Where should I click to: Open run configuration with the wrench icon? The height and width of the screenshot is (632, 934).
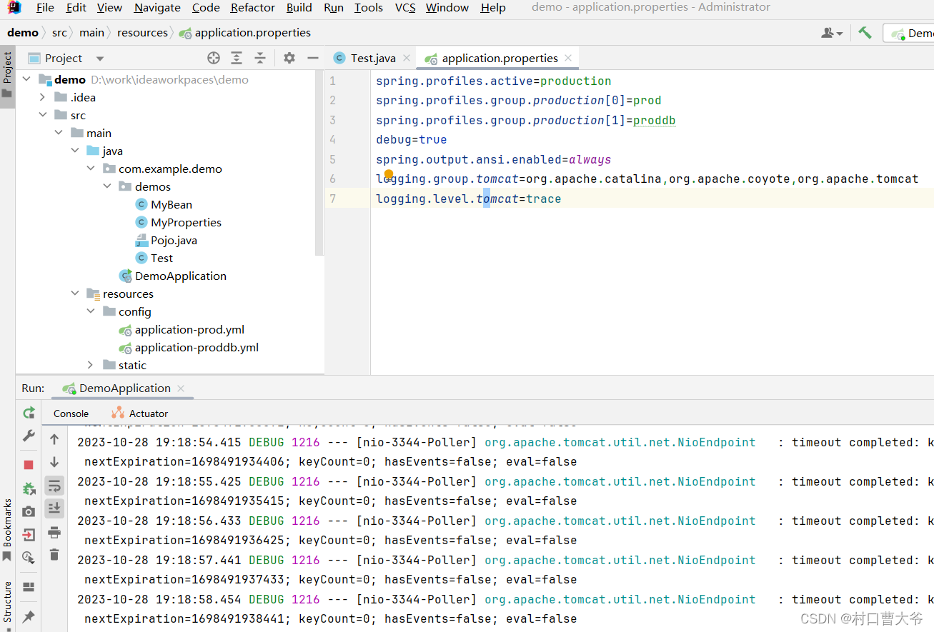29,436
